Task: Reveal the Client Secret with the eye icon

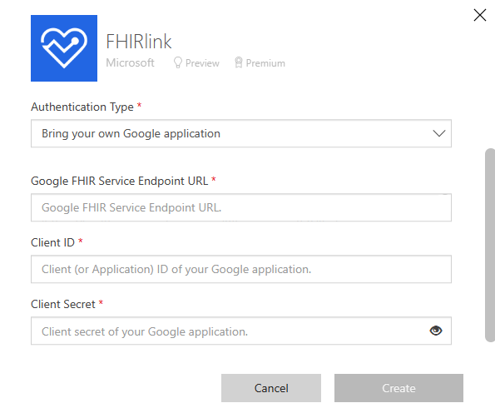Action: coord(436,331)
